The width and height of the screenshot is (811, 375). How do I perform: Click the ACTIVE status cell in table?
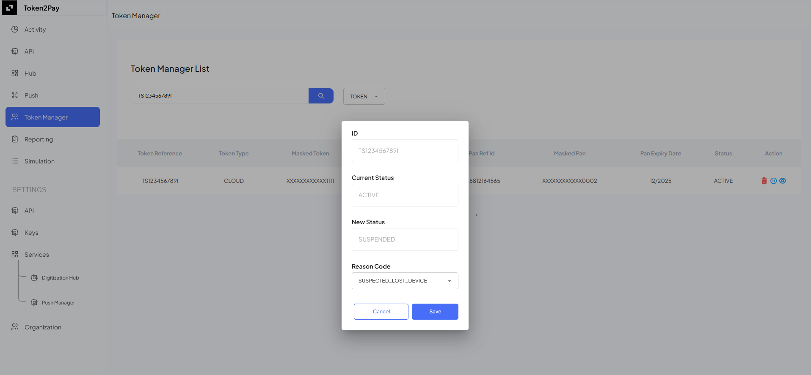click(x=723, y=181)
